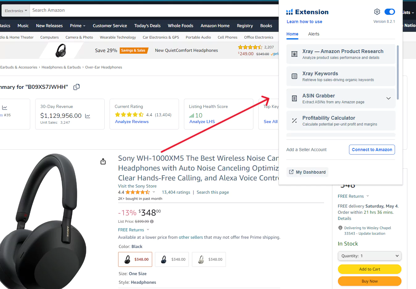Click the Xray Keywords list icon
The width and height of the screenshot is (416, 289).
tap(294, 76)
